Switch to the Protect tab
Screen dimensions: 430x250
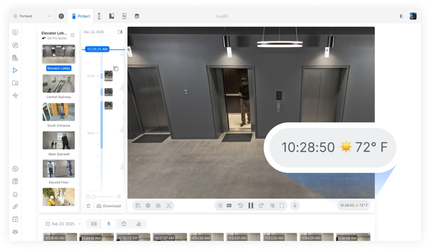[x=81, y=16]
